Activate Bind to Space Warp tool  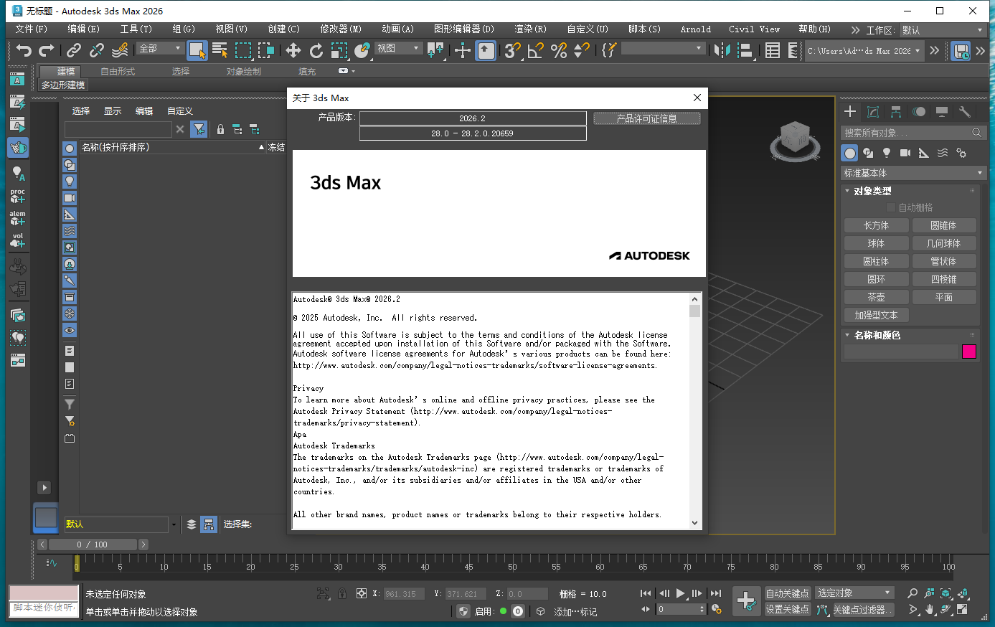120,50
